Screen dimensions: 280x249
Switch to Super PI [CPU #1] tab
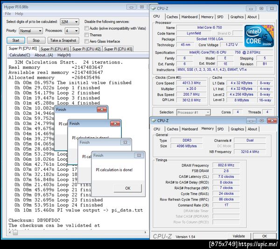[x=55, y=49]
